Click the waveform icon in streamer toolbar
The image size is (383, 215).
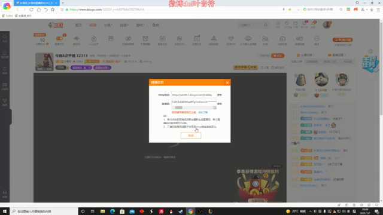pyautogui.click(x=77, y=38)
